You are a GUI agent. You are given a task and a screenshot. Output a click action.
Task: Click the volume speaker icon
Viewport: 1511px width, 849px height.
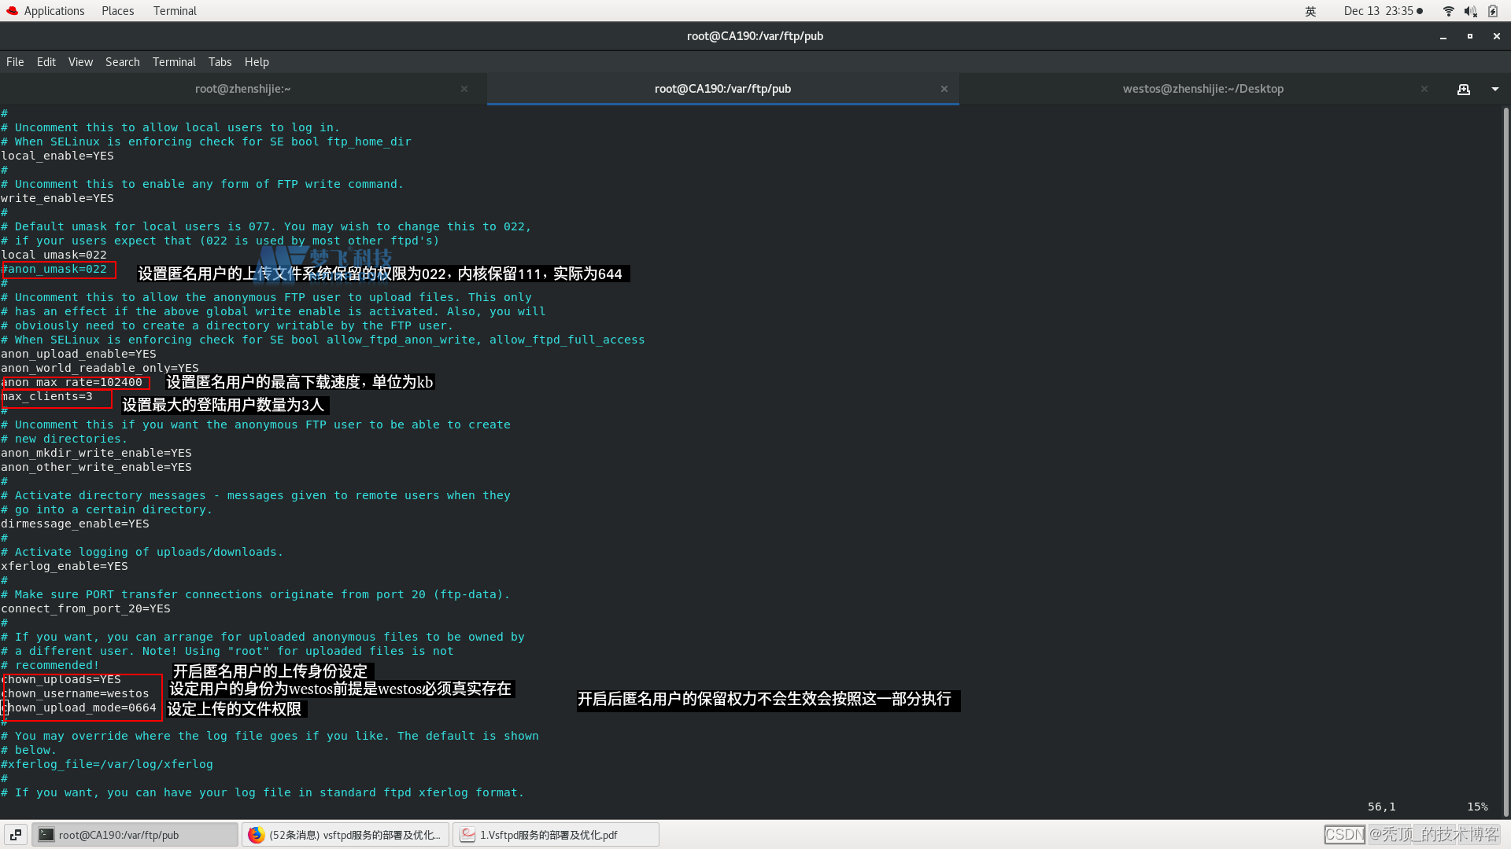[1470, 11]
